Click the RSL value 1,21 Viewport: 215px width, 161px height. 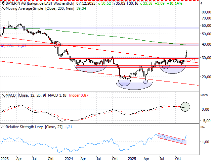point(69,127)
